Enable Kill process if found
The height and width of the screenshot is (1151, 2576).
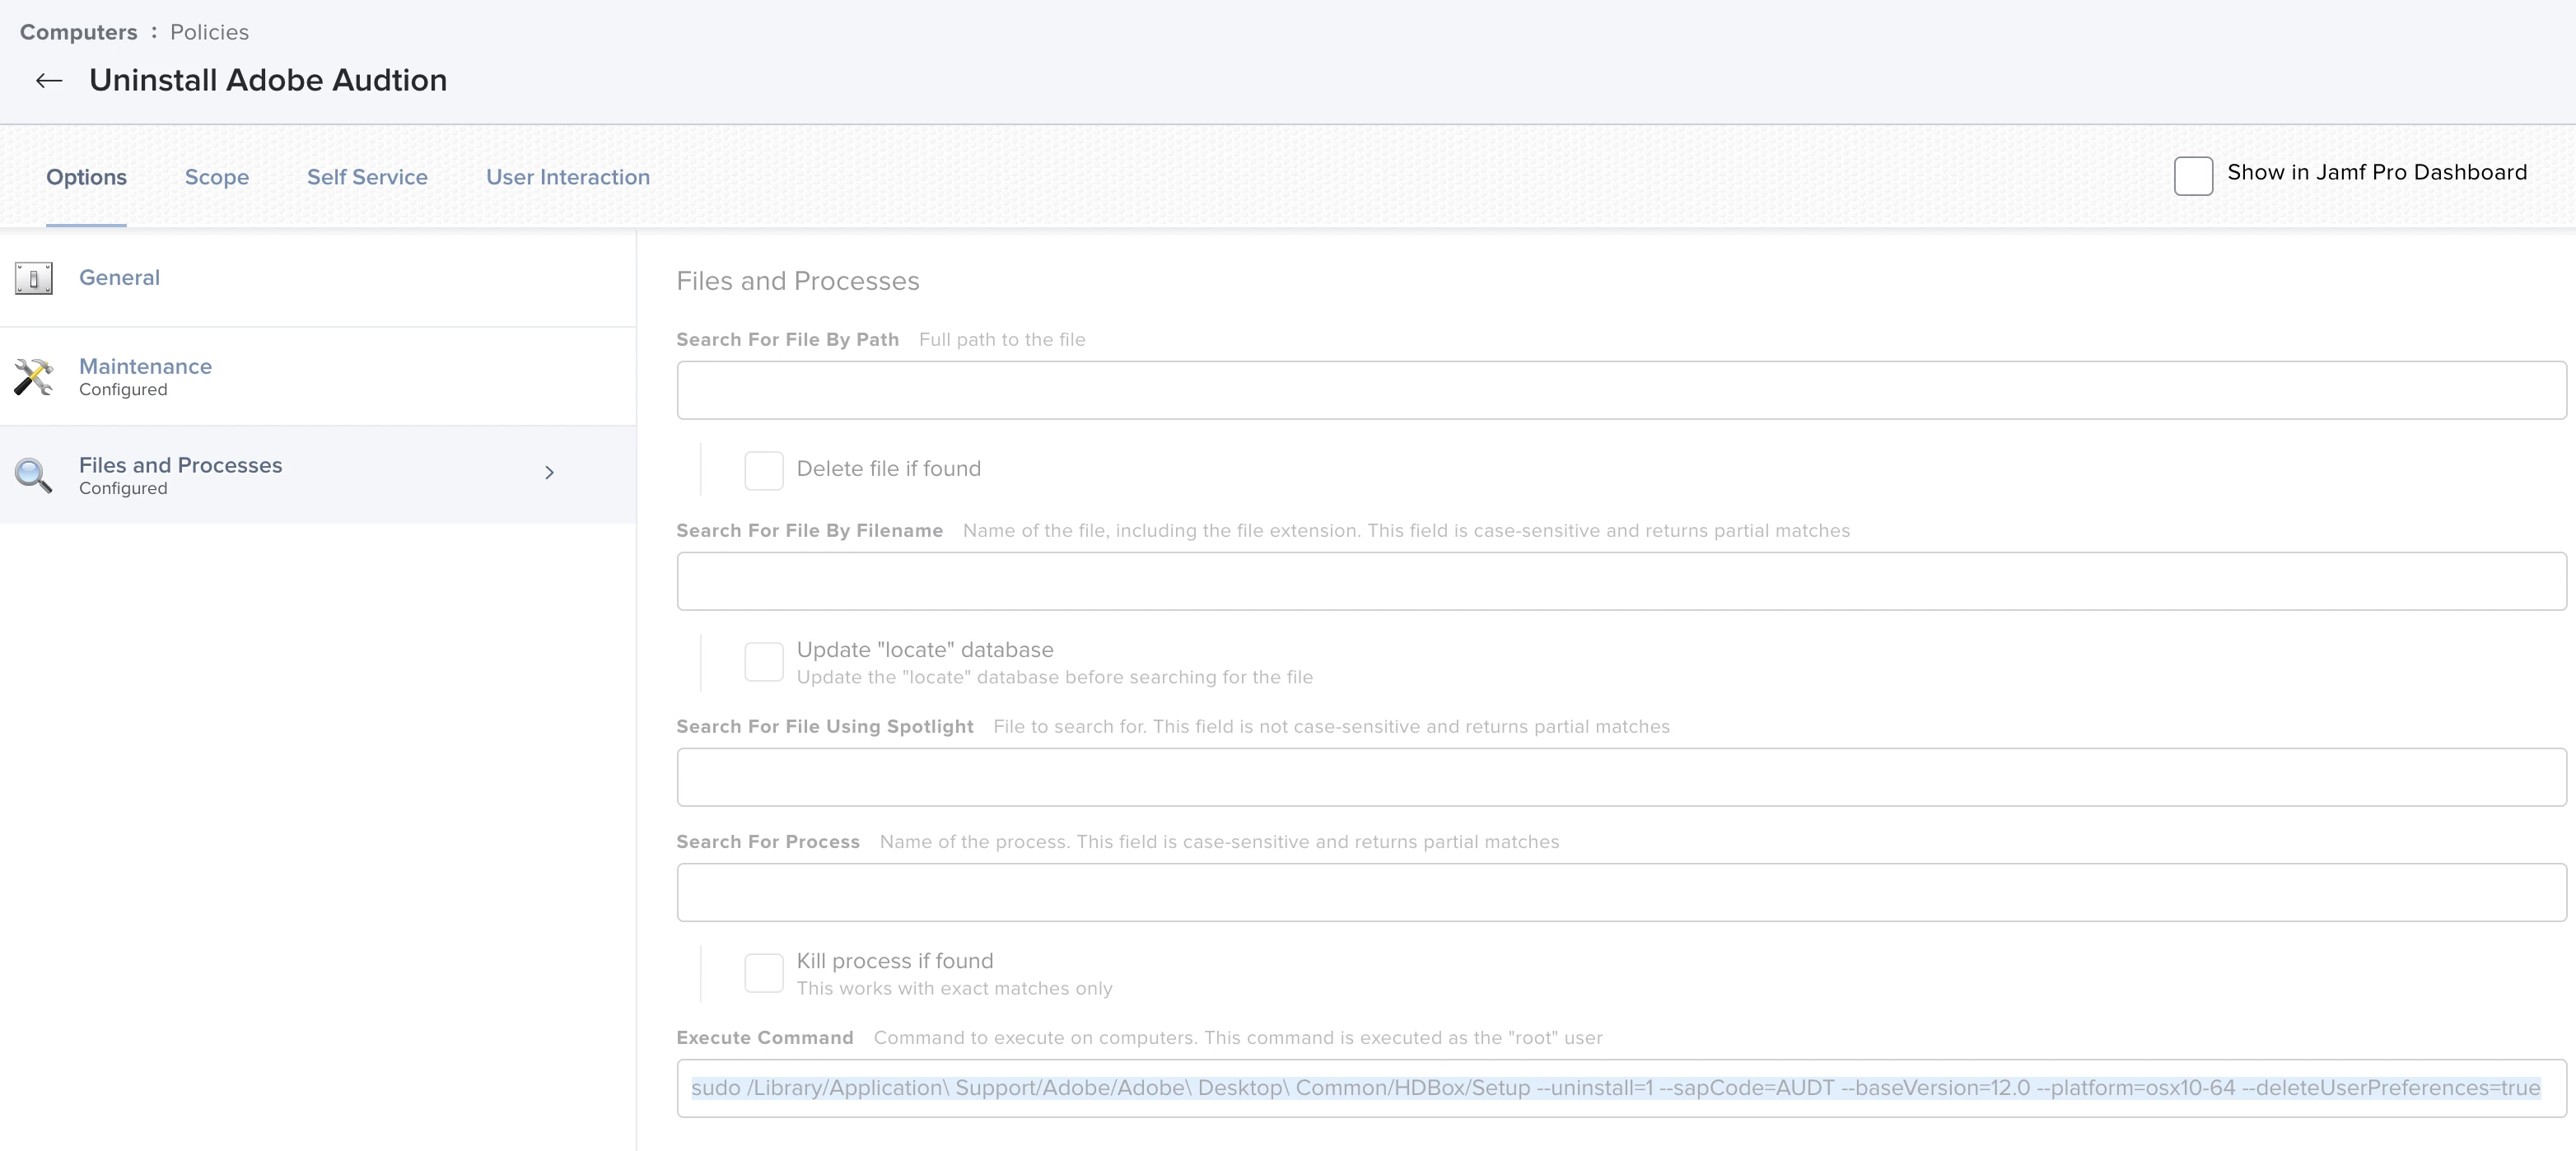[763, 973]
